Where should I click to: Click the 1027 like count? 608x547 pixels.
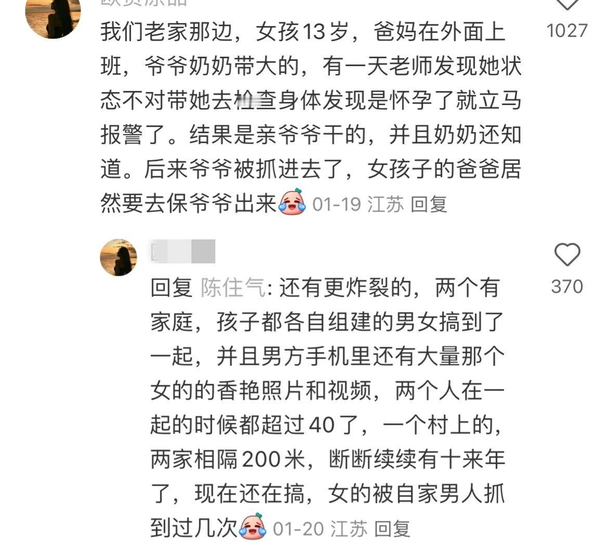coord(567,31)
